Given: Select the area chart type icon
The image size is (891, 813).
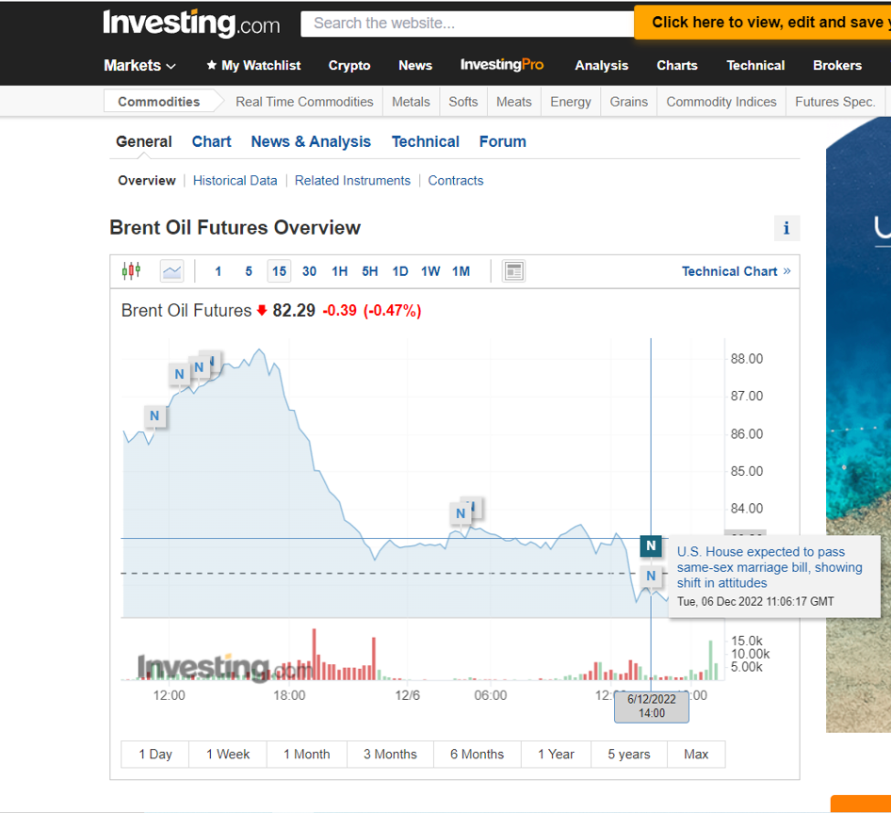Looking at the screenshot, I should pos(171,271).
